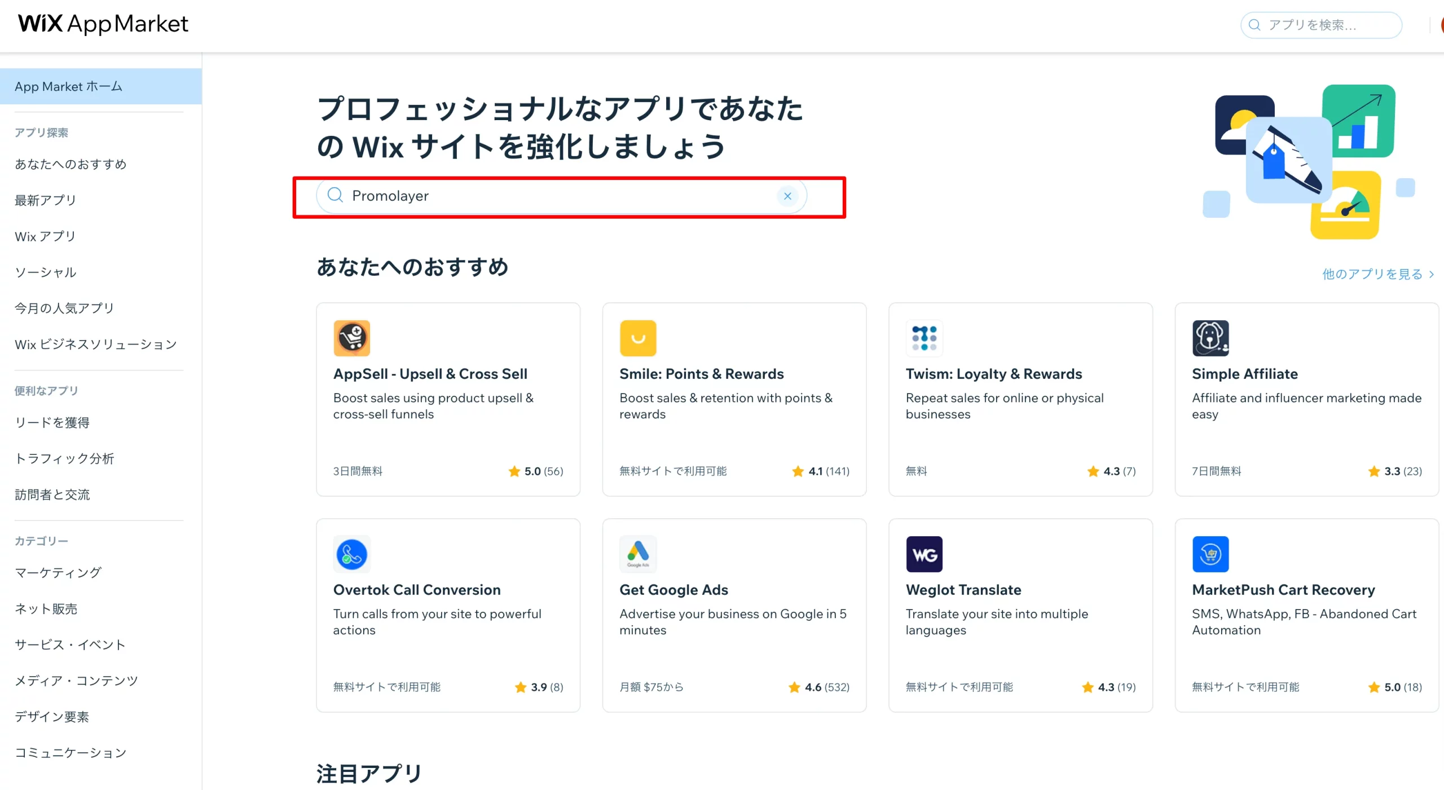Open the MarketPush Cart Recovery icon
Viewport: 1444px width, 790px height.
(1210, 554)
